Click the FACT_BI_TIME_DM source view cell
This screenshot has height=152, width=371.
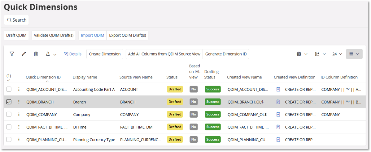[136, 127]
